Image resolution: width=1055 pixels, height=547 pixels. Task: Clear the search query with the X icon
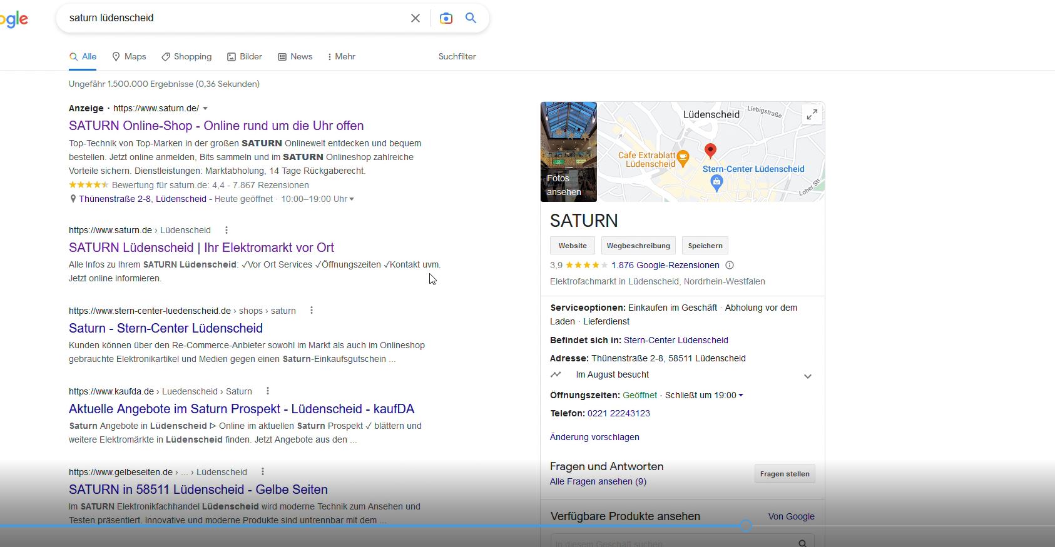(415, 18)
